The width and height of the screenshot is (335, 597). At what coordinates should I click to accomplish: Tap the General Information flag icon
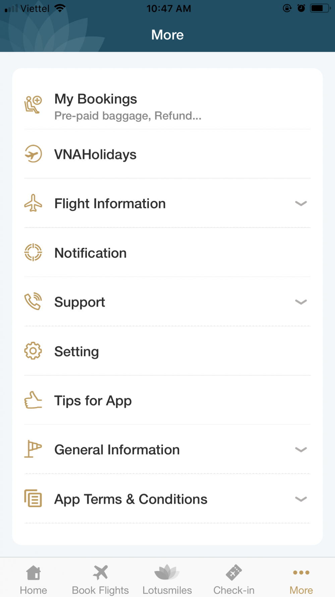[33, 449]
